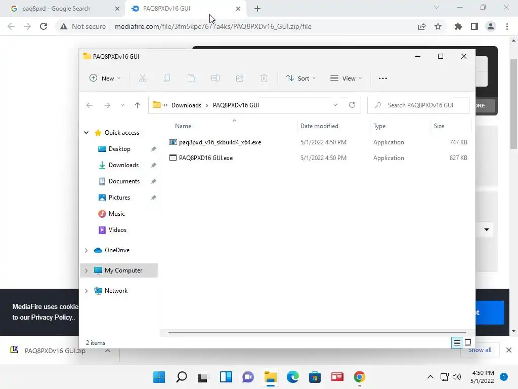
Task: Go up one folder level
Action: point(137,105)
